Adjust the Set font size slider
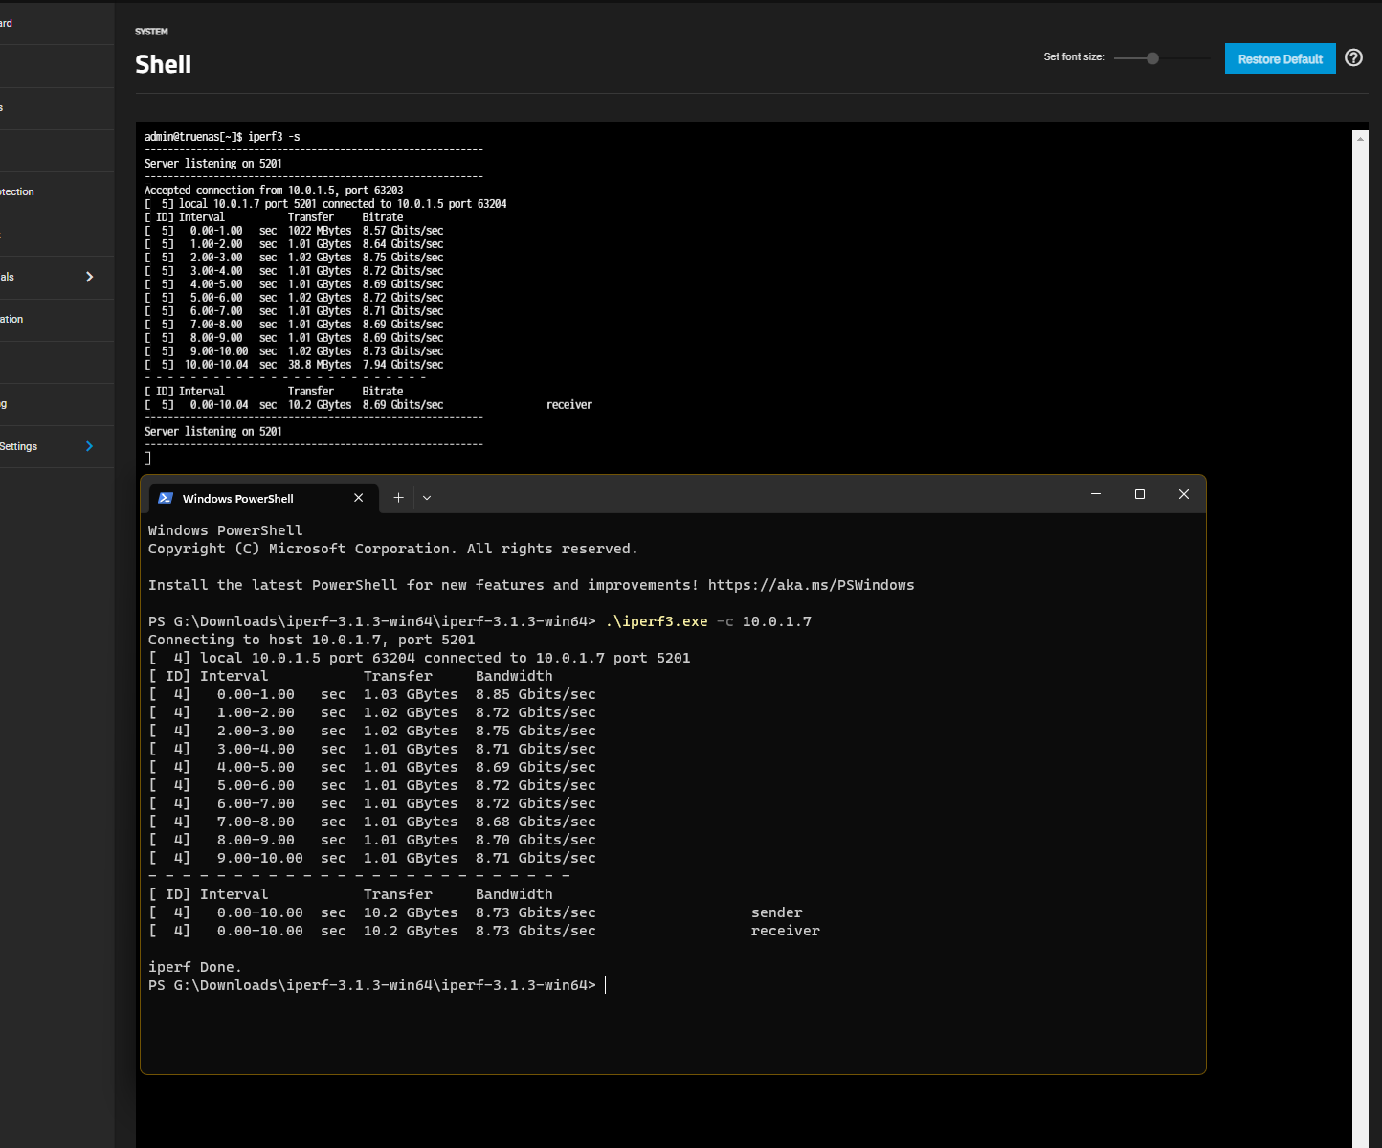The width and height of the screenshot is (1382, 1148). point(1152,58)
